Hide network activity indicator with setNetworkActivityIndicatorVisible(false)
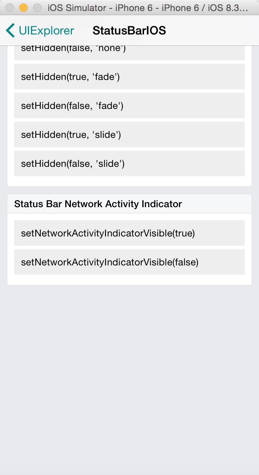This screenshot has height=475, width=259. 129,262
